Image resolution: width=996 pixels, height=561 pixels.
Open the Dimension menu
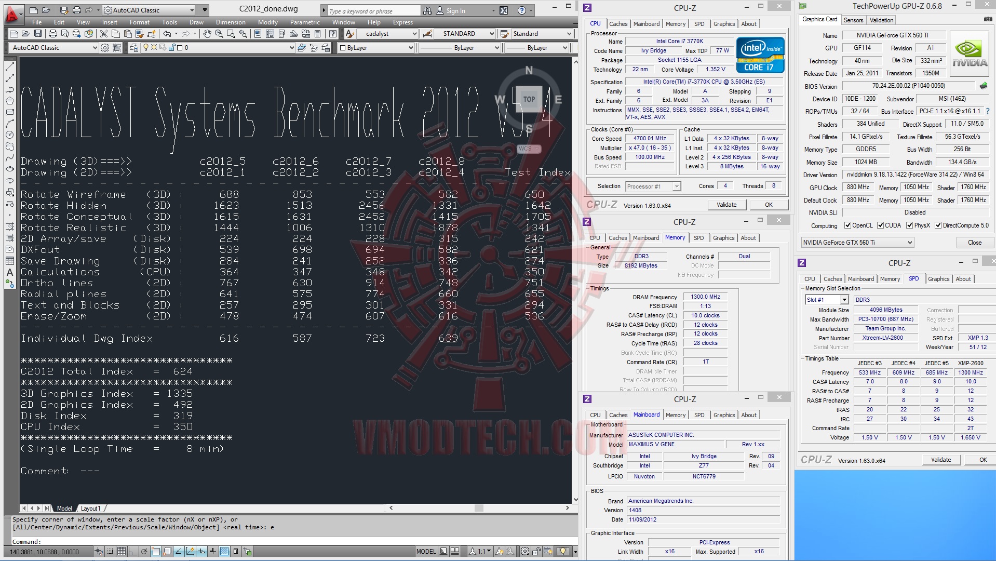click(x=231, y=22)
